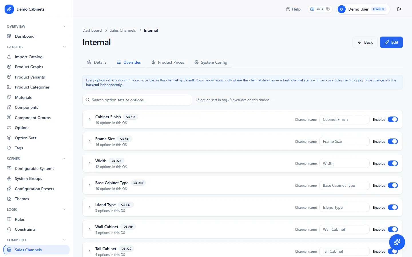Expand the Base Cabinet Type row

point(90,185)
